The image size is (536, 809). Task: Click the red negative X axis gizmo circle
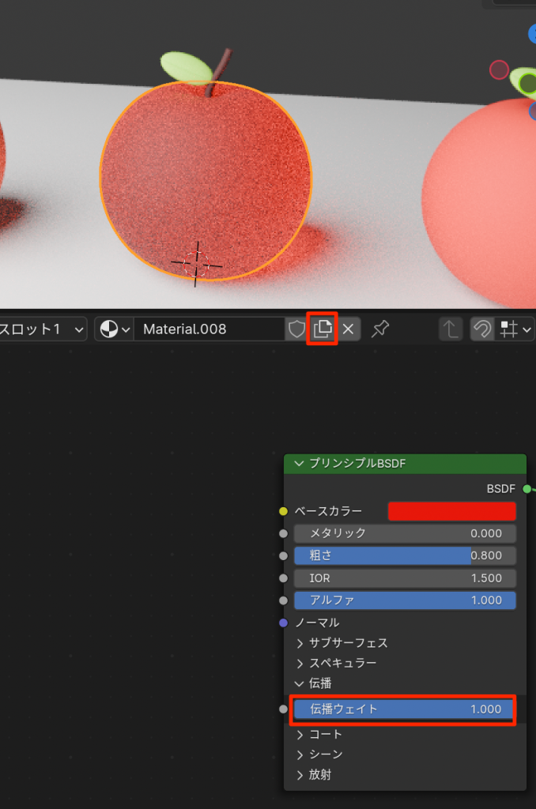tap(499, 70)
